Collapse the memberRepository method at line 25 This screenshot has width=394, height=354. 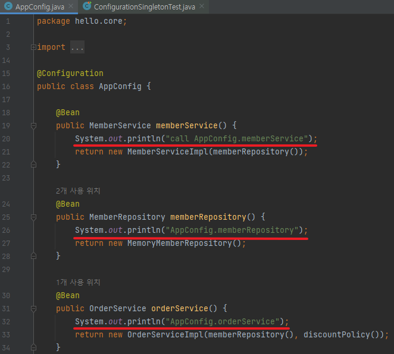point(33,217)
